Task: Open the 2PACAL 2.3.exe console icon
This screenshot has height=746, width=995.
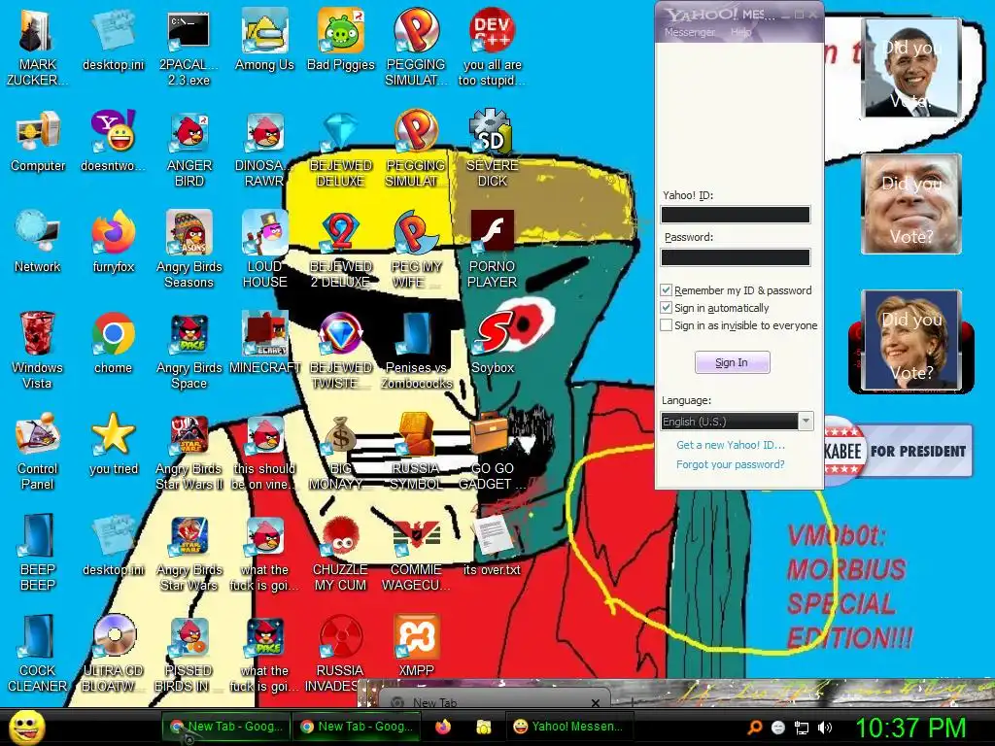Action: click(x=189, y=47)
